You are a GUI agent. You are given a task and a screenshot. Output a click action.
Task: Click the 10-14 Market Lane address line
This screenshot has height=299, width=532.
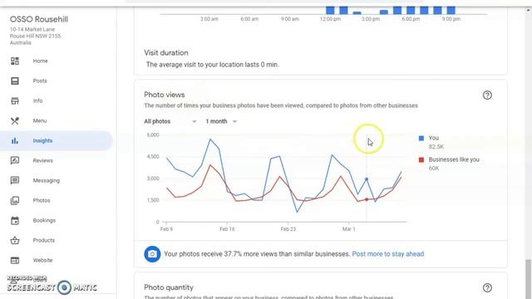coord(32,30)
